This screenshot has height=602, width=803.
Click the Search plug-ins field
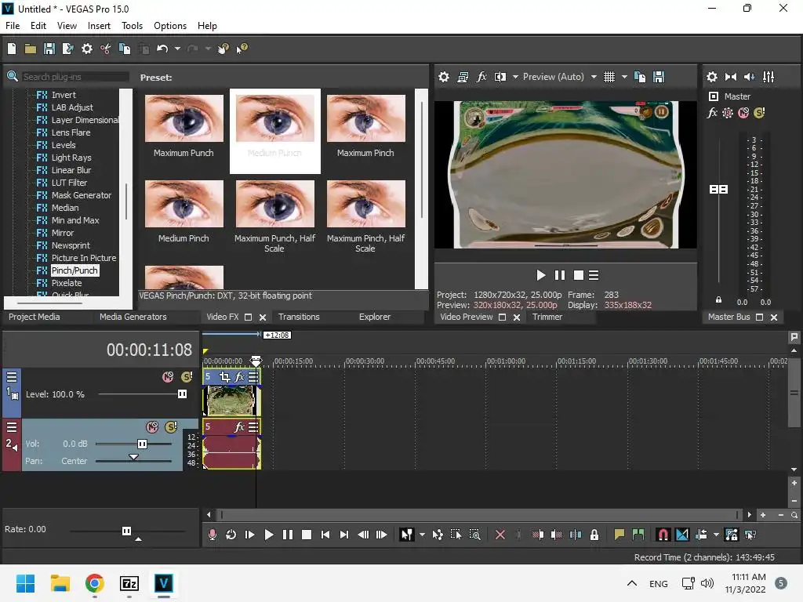click(x=75, y=77)
